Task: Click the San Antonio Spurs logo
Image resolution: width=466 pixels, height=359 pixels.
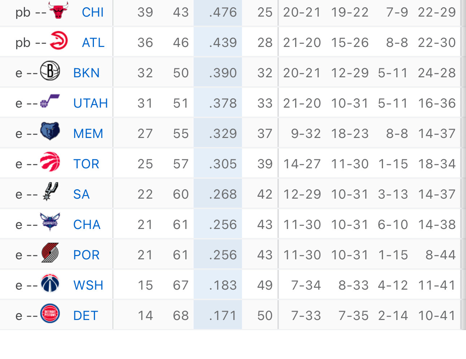Action: [x=50, y=191]
